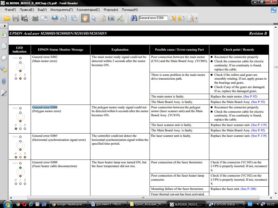Expand the left navigation panel arrow
The height and width of the screenshot is (208, 278).
[5, 26]
